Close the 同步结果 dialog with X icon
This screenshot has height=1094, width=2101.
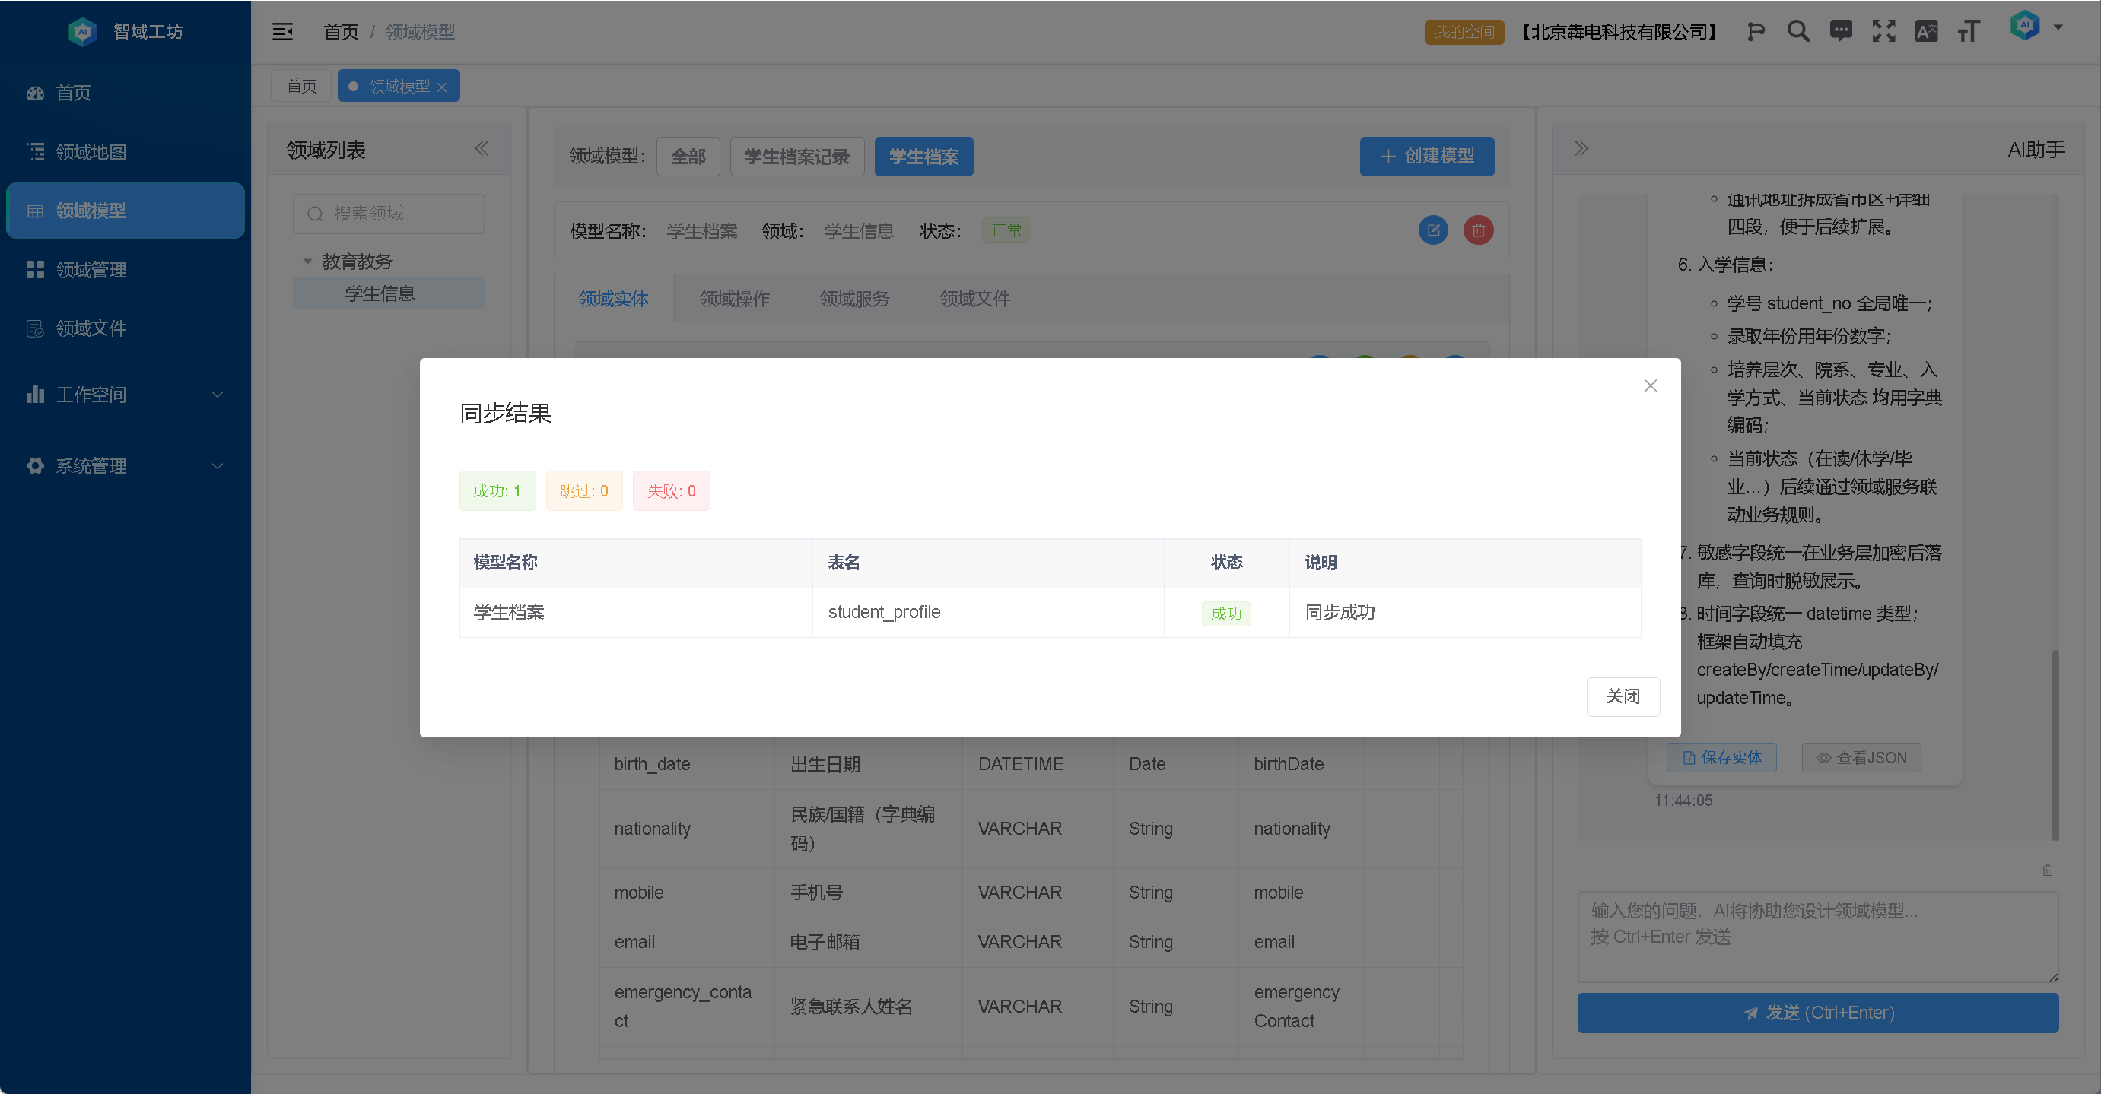click(1650, 385)
